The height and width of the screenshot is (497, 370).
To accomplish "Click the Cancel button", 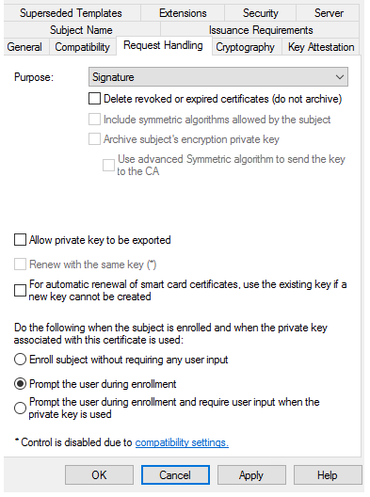I will [x=175, y=474].
